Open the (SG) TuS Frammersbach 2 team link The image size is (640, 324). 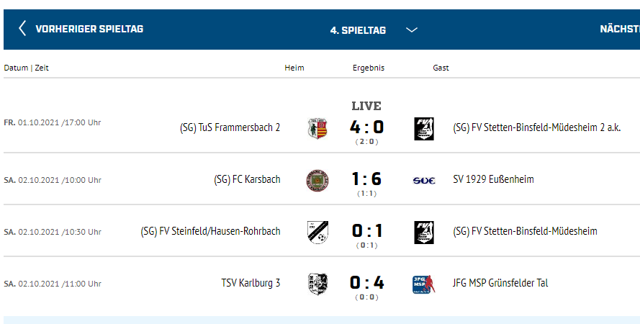(230, 127)
